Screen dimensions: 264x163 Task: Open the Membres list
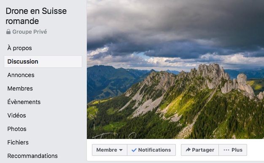tap(20, 88)
